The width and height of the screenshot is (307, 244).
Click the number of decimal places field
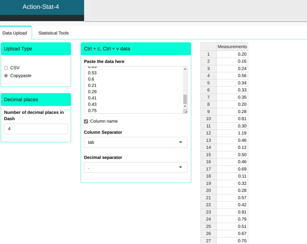(x=36, y=129)
